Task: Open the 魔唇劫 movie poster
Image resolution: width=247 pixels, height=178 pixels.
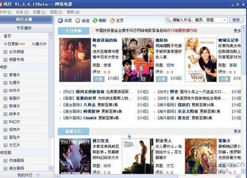Action: (138, 60)
